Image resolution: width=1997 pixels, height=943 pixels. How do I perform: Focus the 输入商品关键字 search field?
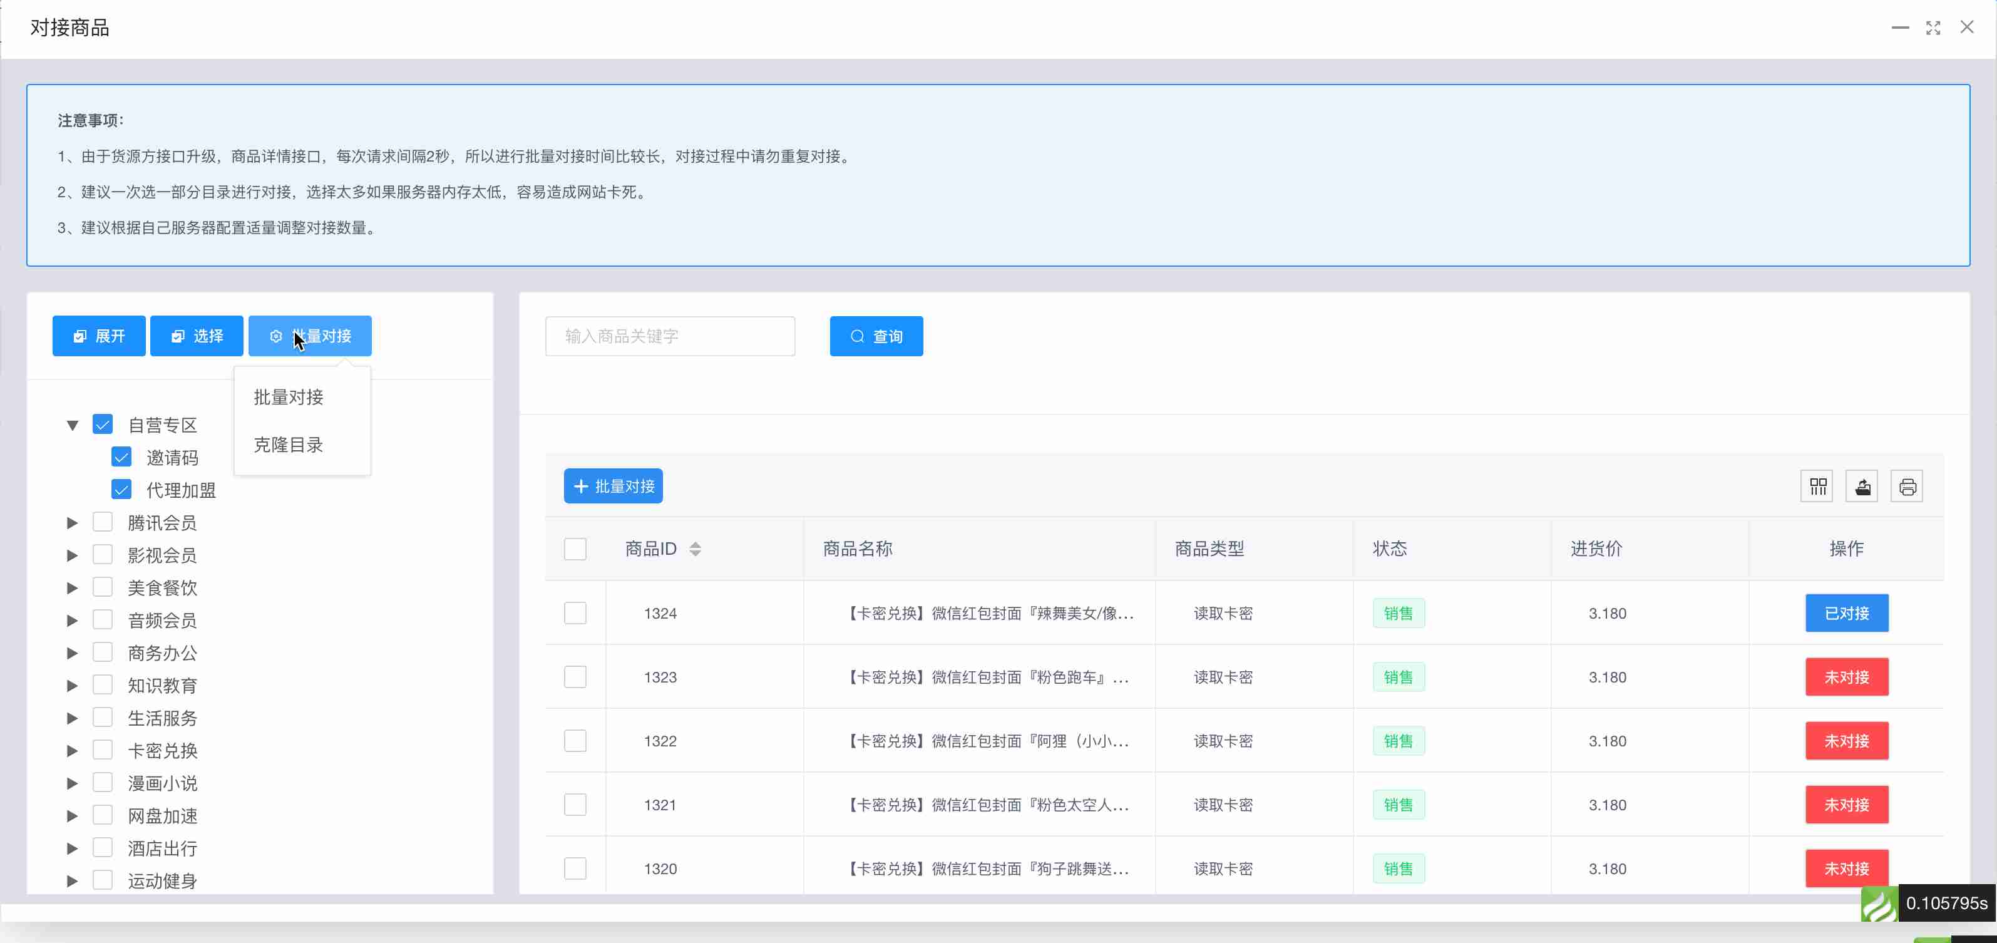click(x=670, y=336)
